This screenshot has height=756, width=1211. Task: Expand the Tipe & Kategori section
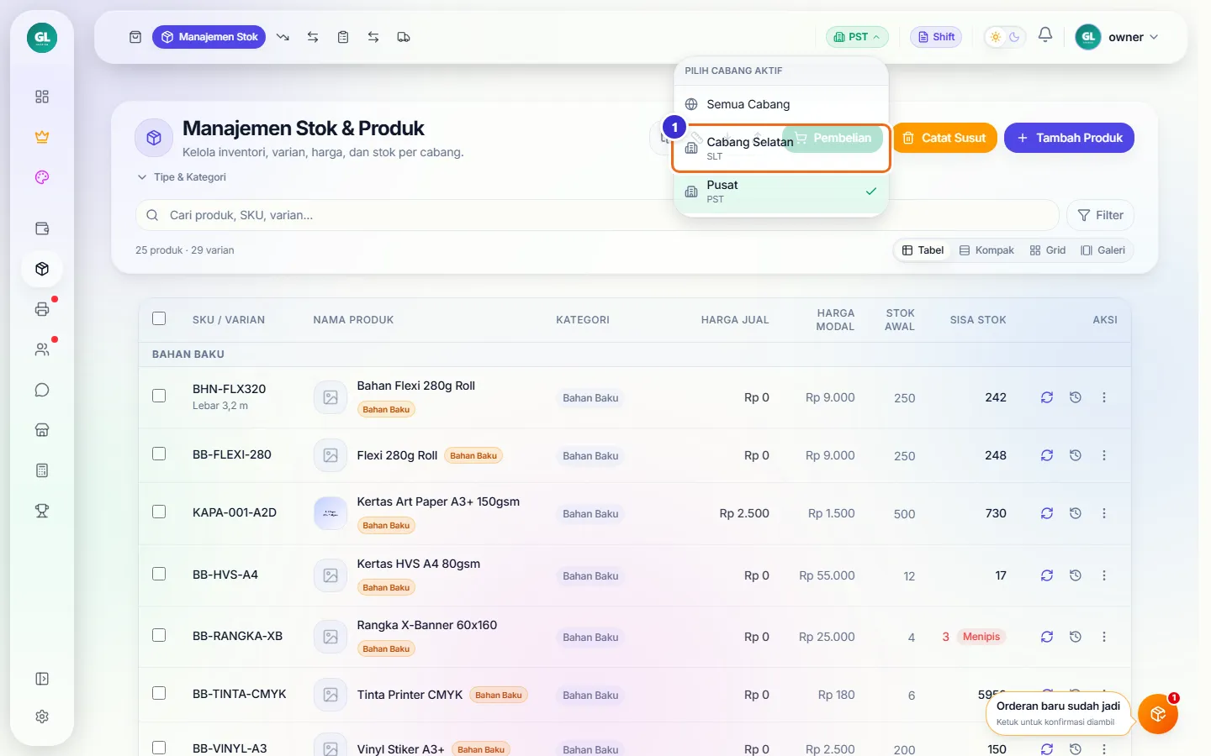click(182, 177)
